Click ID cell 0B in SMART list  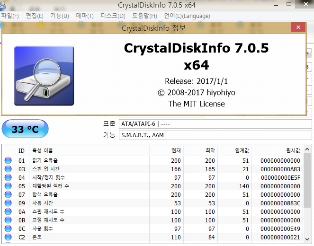click(22, 220)
